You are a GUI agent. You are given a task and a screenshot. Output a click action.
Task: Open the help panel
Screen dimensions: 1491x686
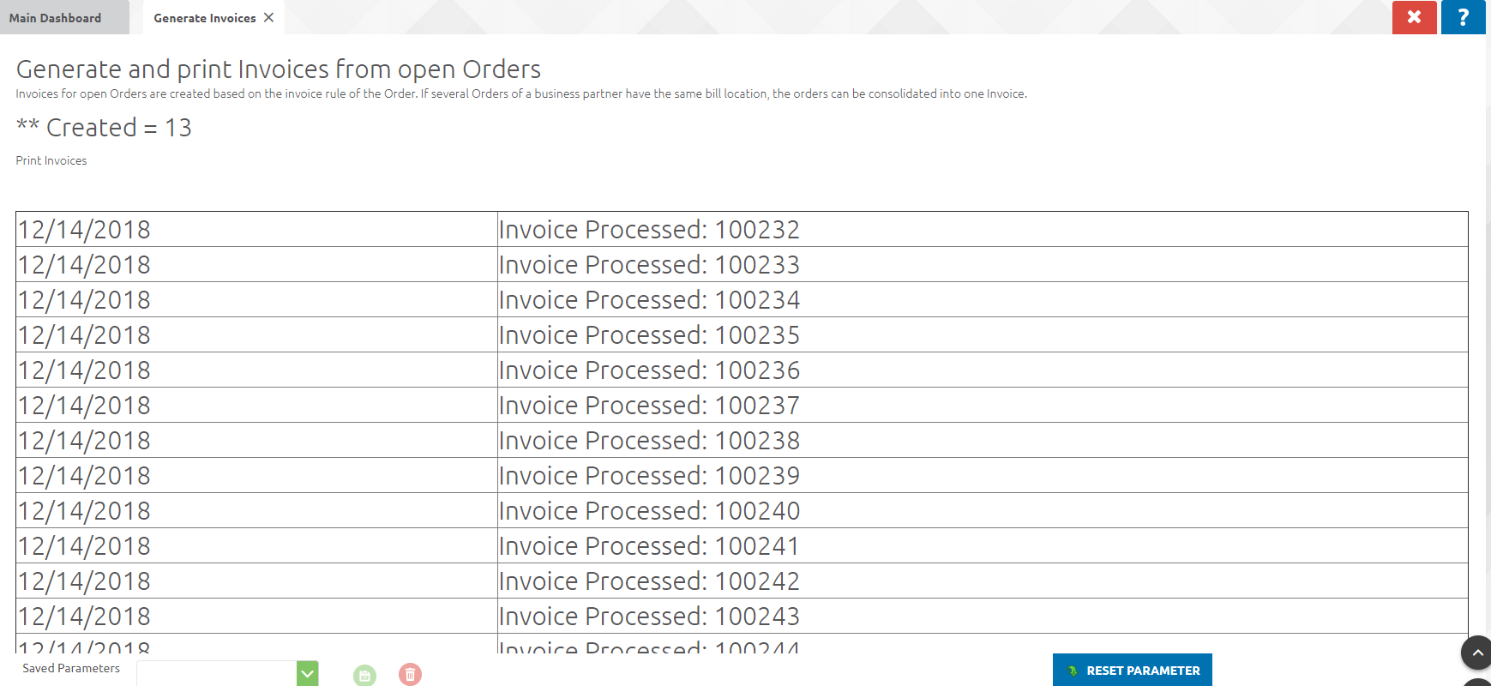pos(1463,17)
